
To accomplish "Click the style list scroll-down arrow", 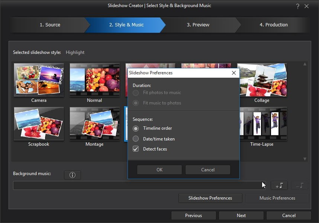I will coord(305,159).
